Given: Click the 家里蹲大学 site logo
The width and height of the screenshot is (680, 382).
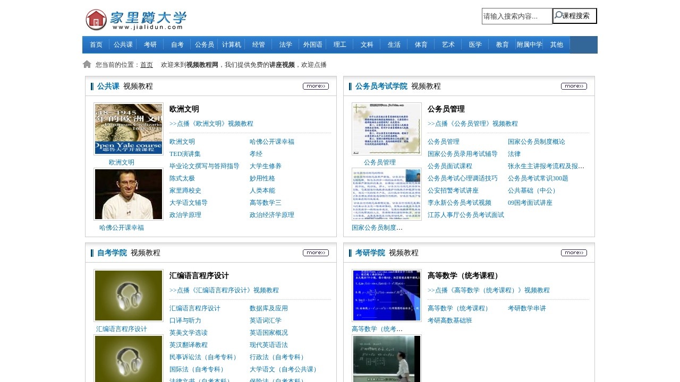Looking at the screenshot, I should pyautogui.click(x=136, y=20).
